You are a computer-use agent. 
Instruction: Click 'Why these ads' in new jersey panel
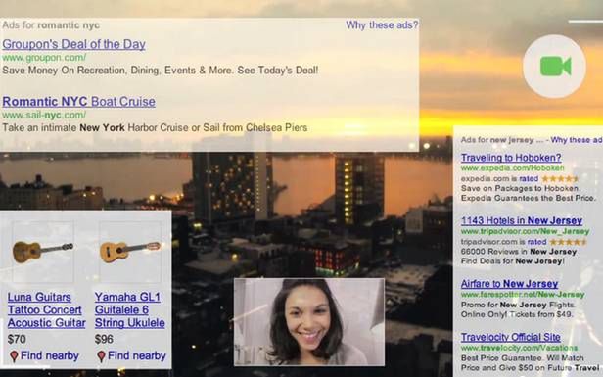point(577,140)
